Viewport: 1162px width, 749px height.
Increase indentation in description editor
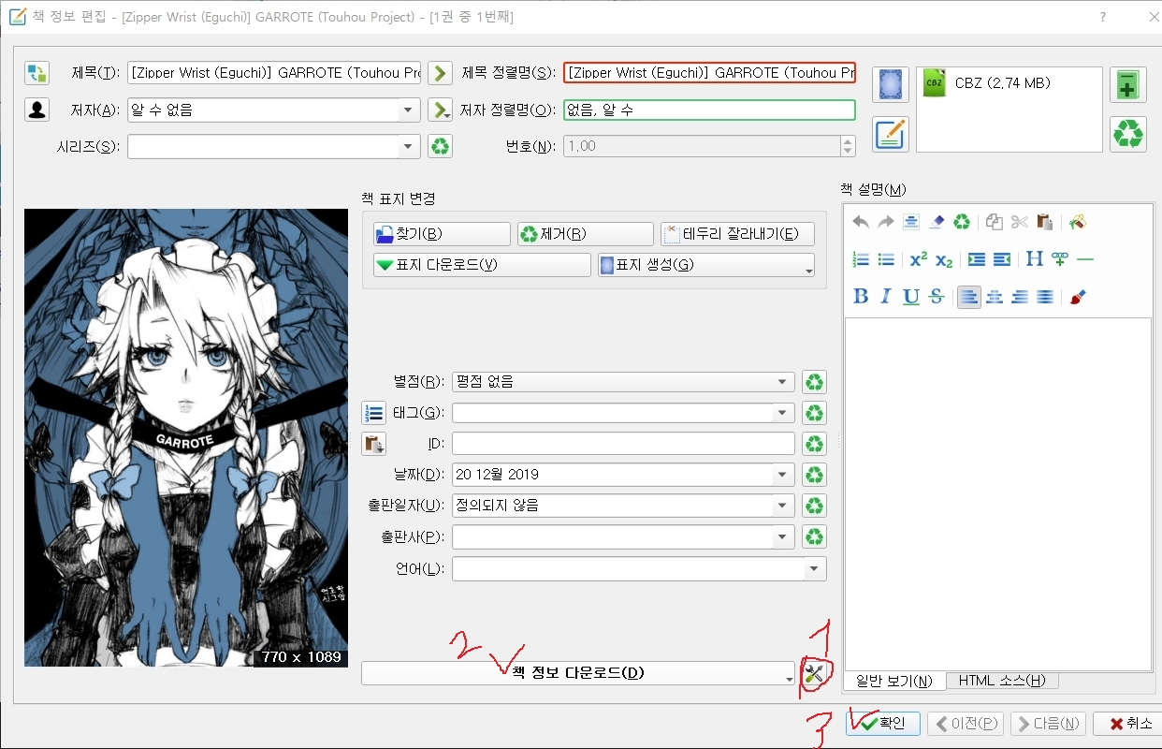coord(977,259)
